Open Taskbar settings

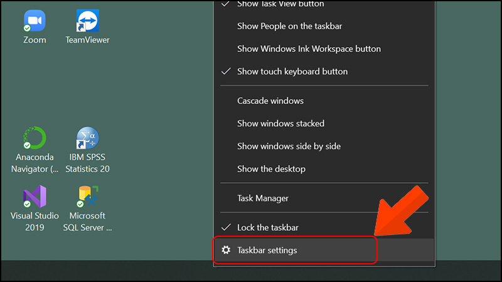pyautogui.click(x=267, y=250)
